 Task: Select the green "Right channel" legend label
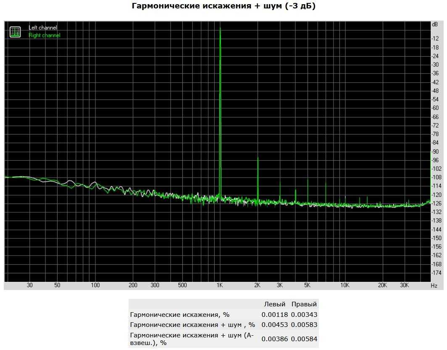pos(44,35)
